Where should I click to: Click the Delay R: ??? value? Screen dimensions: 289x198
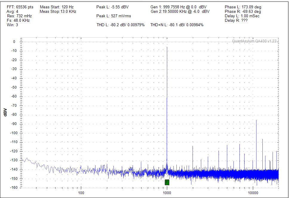236,20
